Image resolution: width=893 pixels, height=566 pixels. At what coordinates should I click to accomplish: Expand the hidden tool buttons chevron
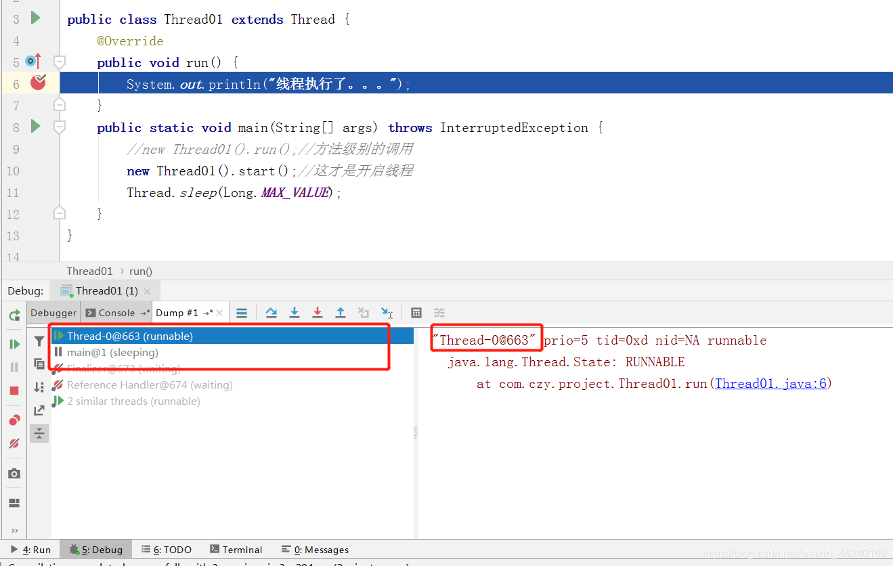coord(14,530)
